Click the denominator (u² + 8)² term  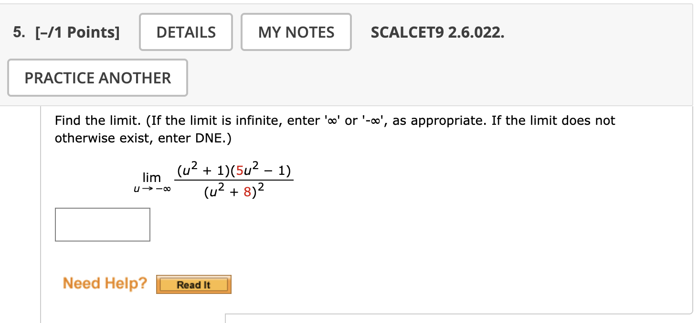pos(233,192)
